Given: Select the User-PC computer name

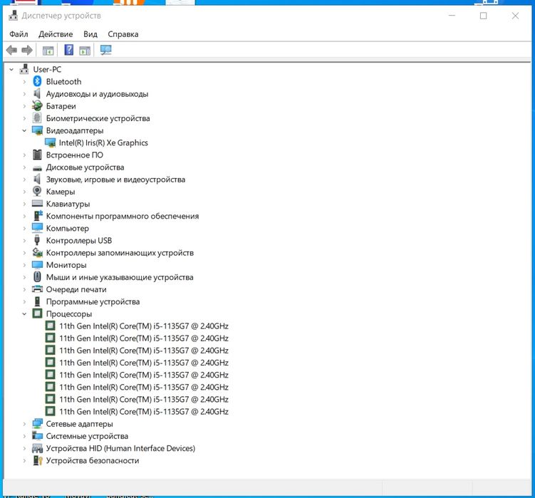Looking at the screenshot, I should coord(47,69).
